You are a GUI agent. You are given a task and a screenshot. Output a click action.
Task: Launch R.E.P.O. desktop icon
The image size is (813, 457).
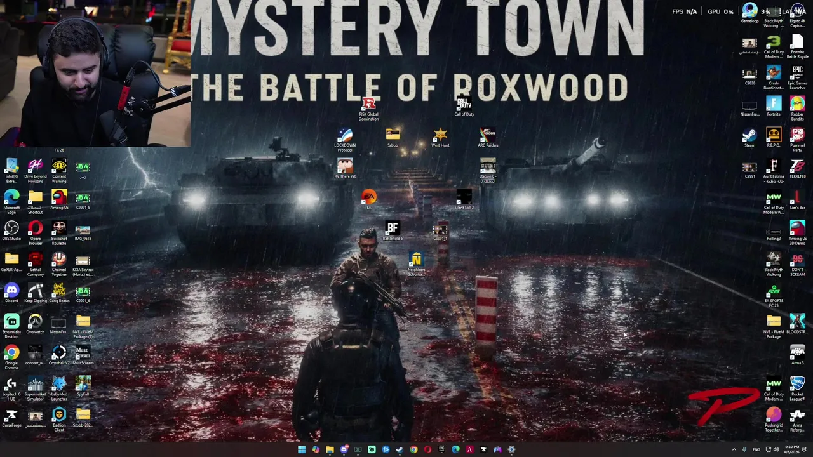[774, 138]
